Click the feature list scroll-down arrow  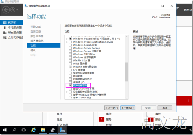tap(126, 98)
